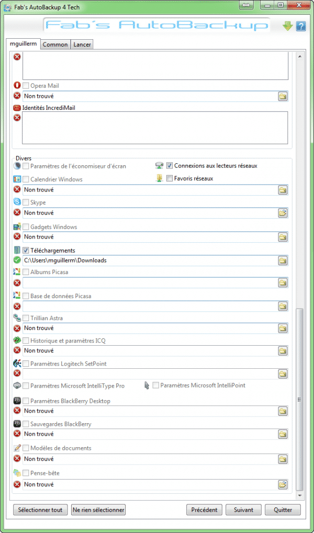This screenshot has height=533, width=314.
Task: Open the Lancer tab
Action: coord(82,44)
